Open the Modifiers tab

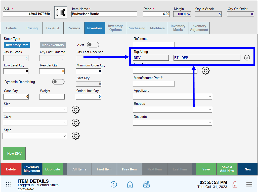[157, 28]
